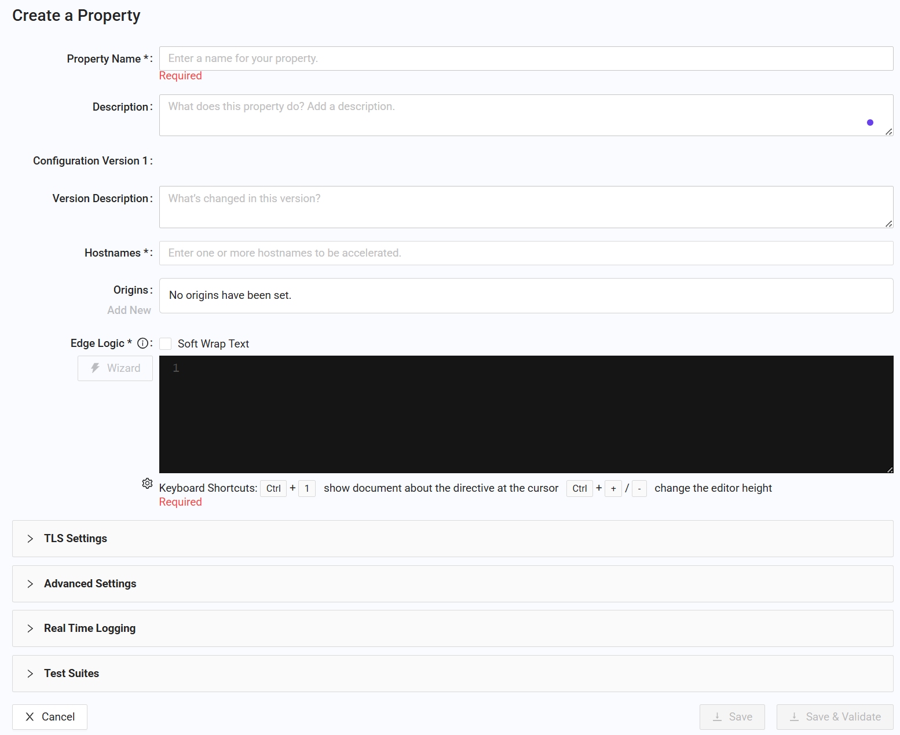Click Add New origins link
This screenshot has width=900, height=735.
point(129,310)
